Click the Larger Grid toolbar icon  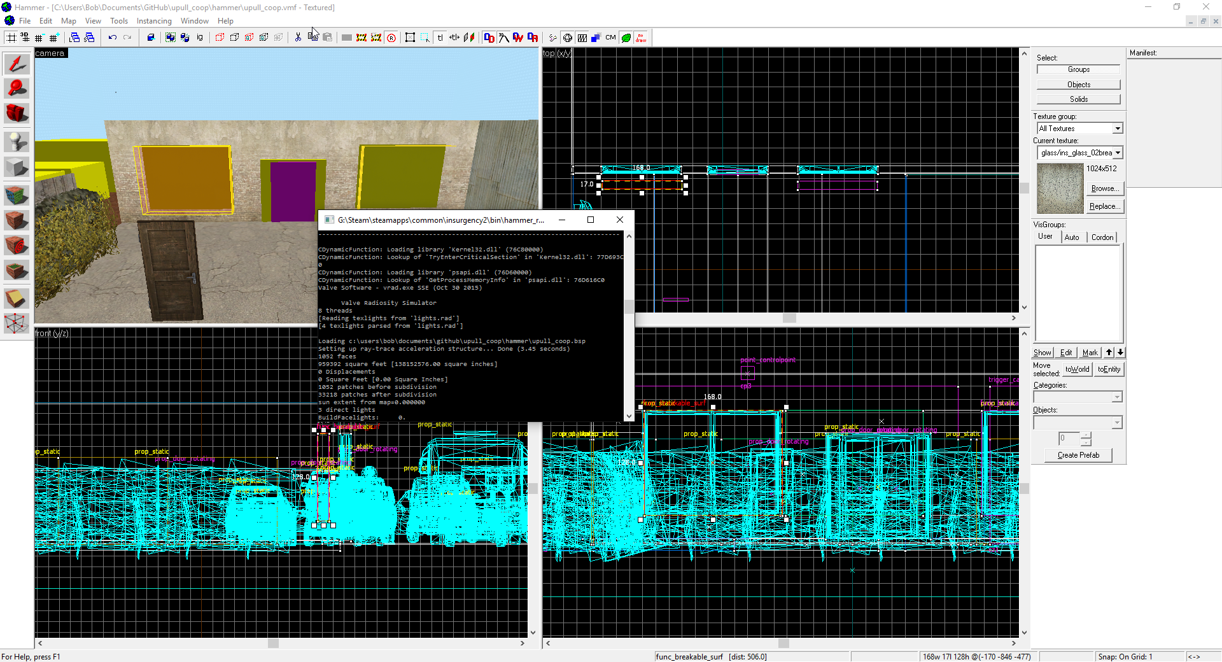pos(54,38)
